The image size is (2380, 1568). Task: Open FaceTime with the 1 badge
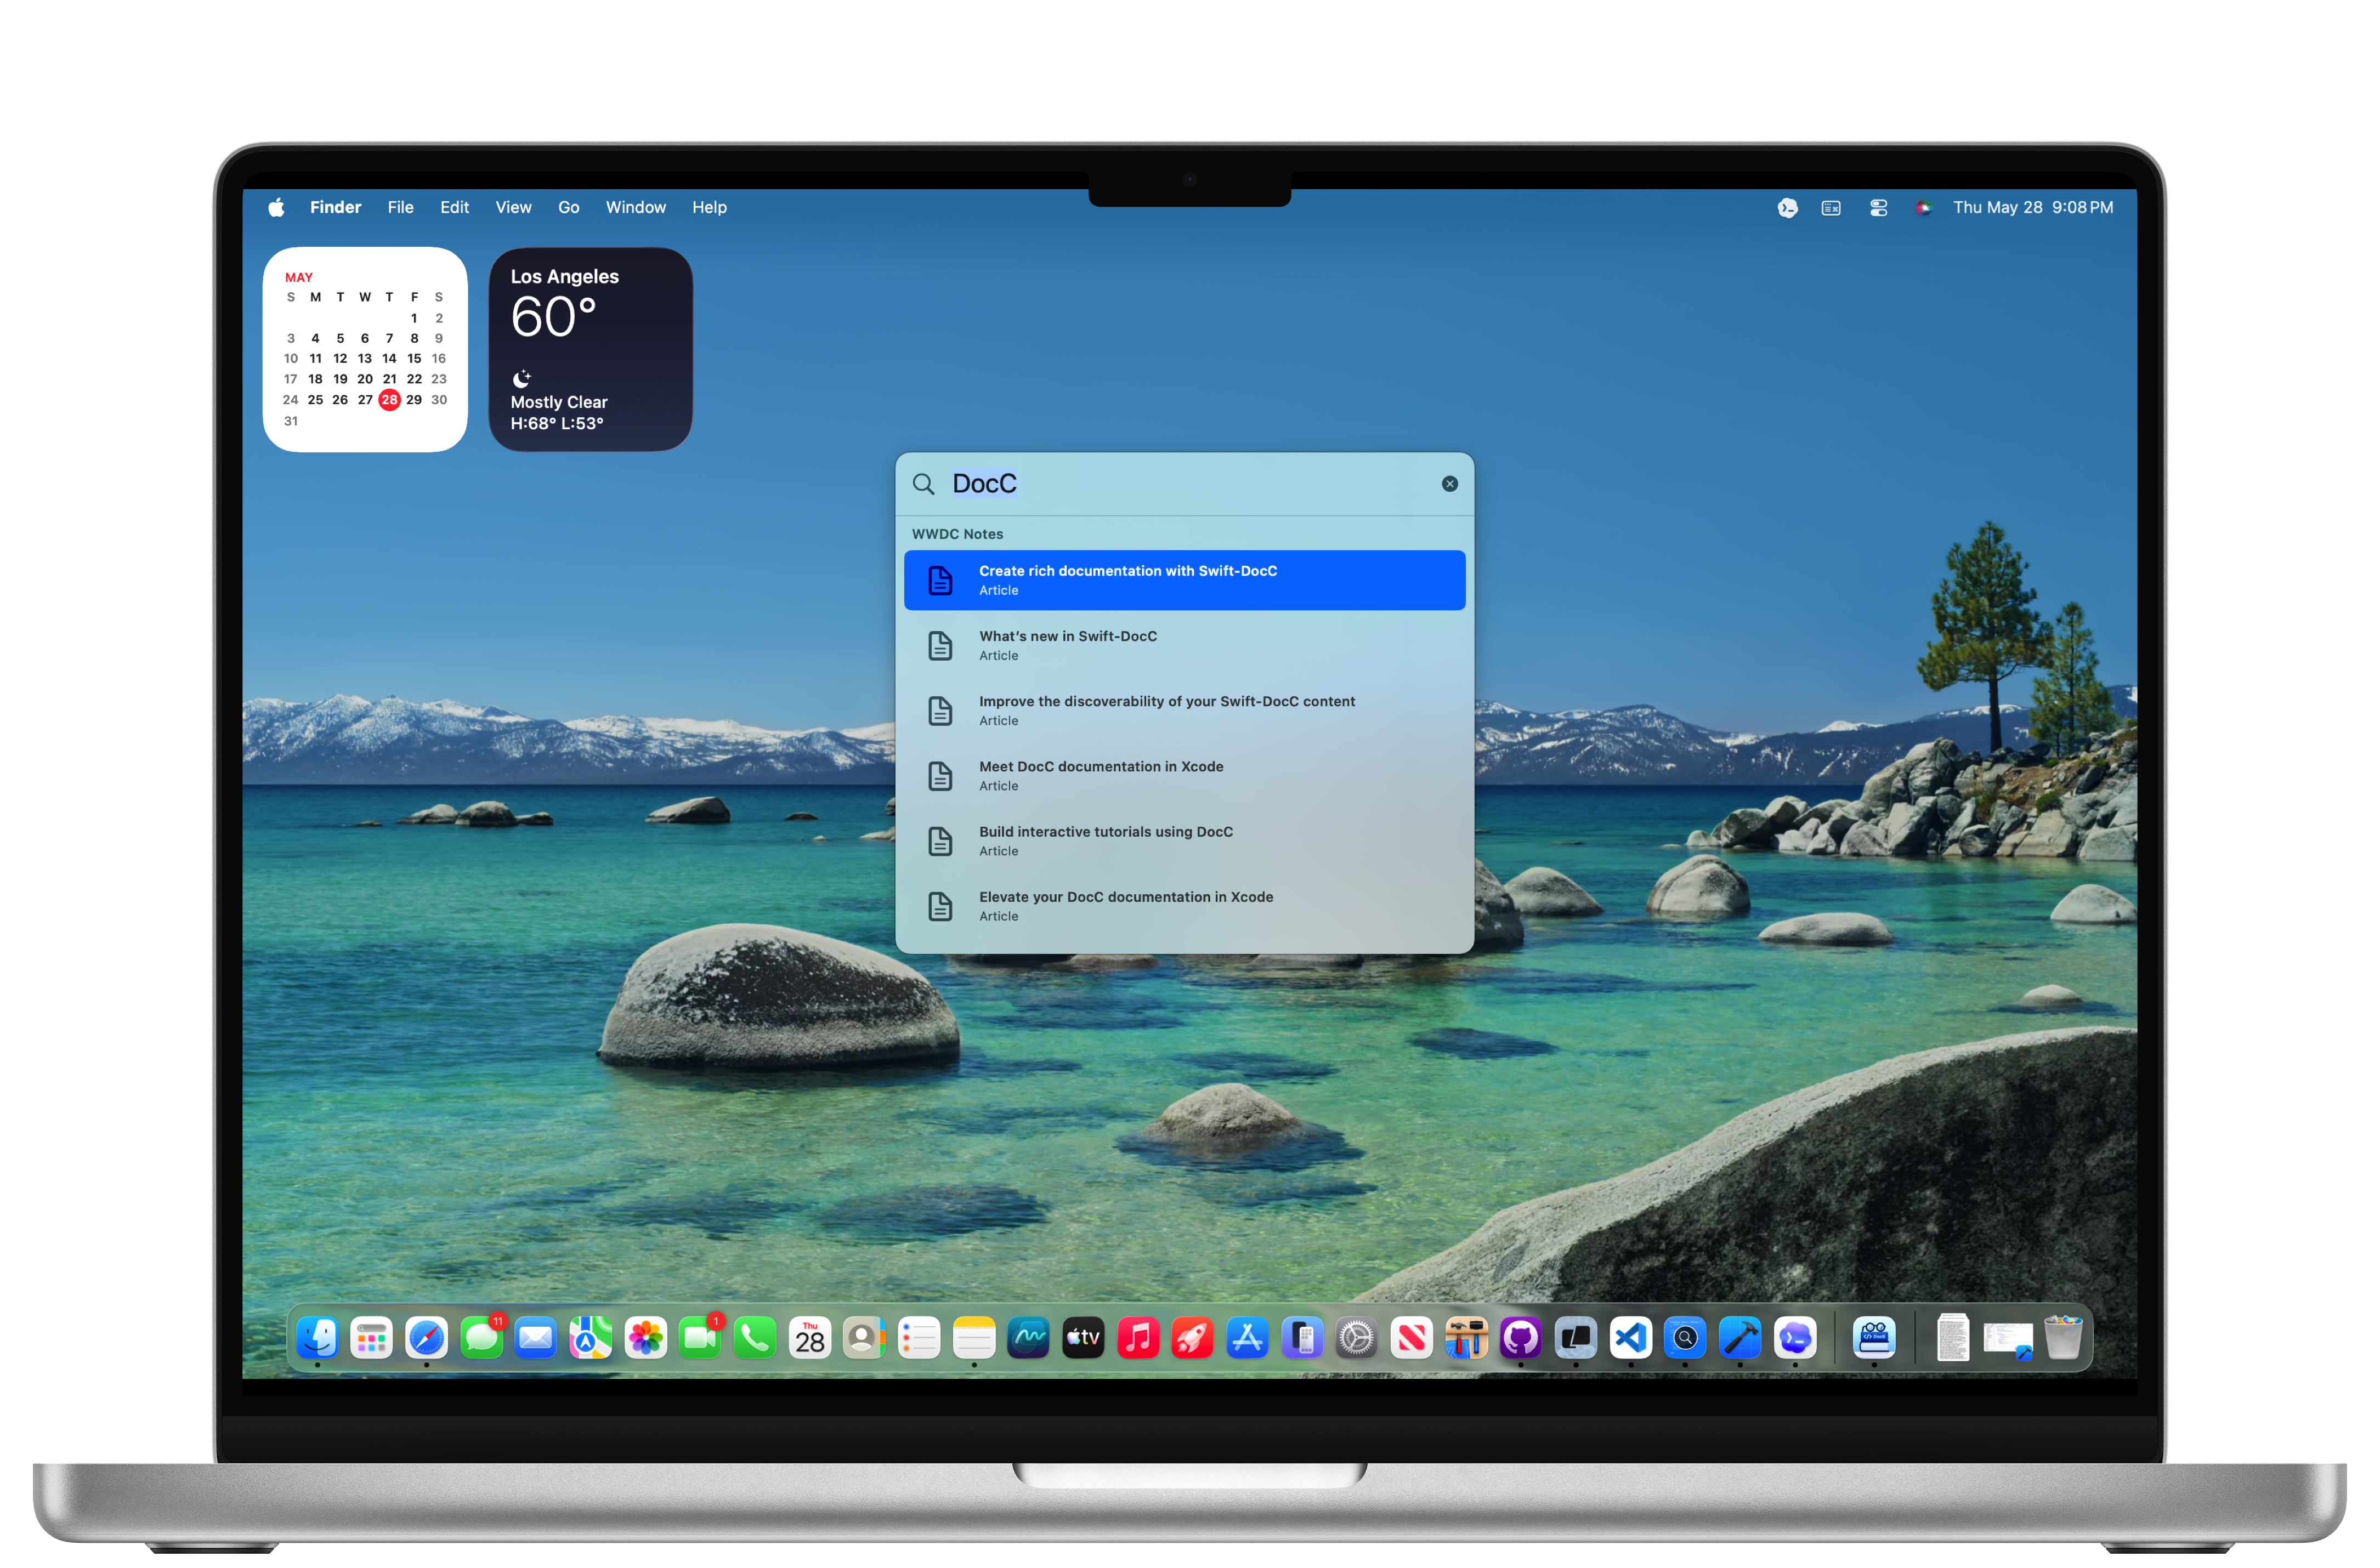point(700,1337)
